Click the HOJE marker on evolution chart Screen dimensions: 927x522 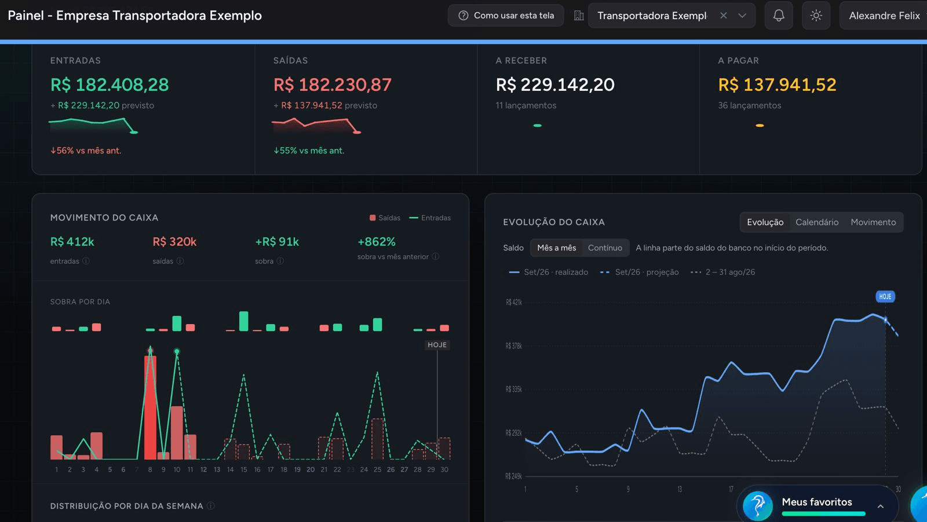tap(885, 296)
